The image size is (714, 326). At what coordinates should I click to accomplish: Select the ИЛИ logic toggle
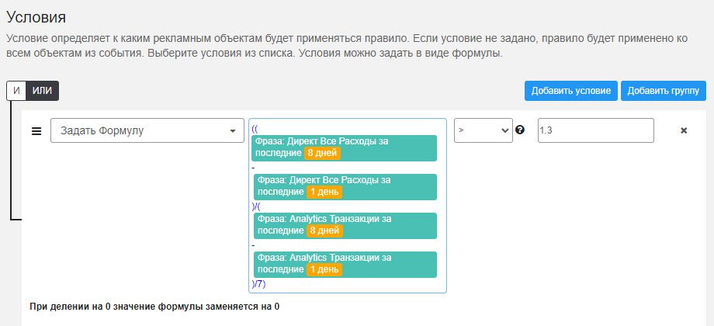43,91
